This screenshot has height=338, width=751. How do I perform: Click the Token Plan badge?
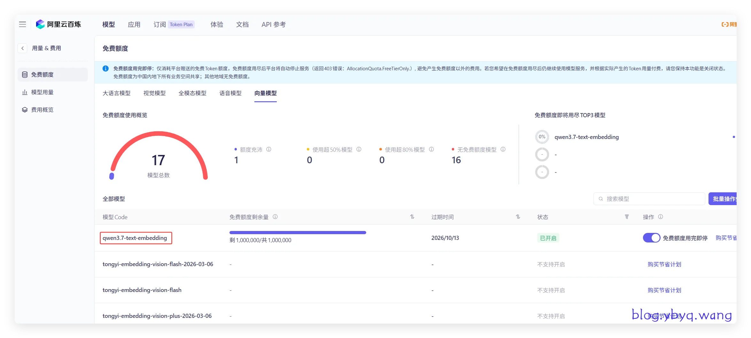coord(181,24)
